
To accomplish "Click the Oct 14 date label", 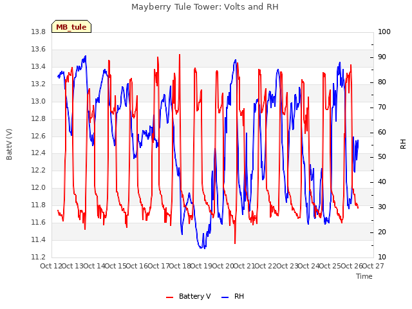I will pyautogui.click(x=94, y=266).
